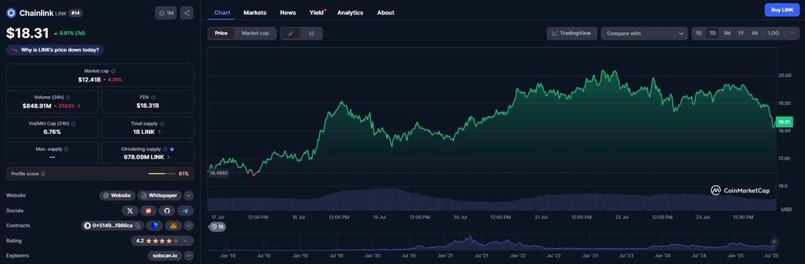Viewport: 805px width, 264px height.
Task: Open the Reddit social link
Action: point(149,210)
